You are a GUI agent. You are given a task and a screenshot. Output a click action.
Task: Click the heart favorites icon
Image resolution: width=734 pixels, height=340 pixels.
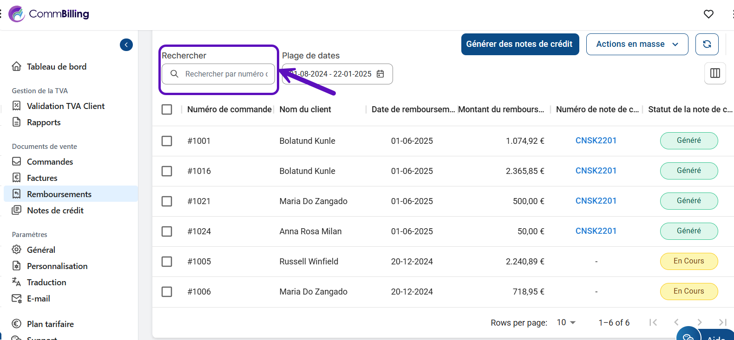pos(708,14)
